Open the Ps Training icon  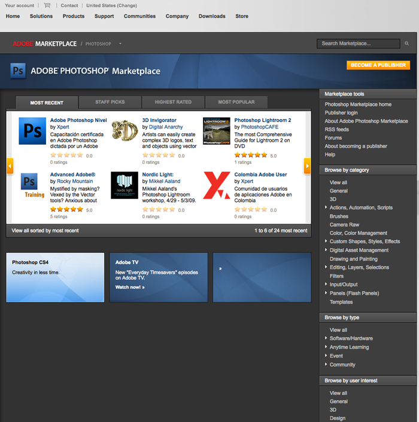click(x=32, y=185)
